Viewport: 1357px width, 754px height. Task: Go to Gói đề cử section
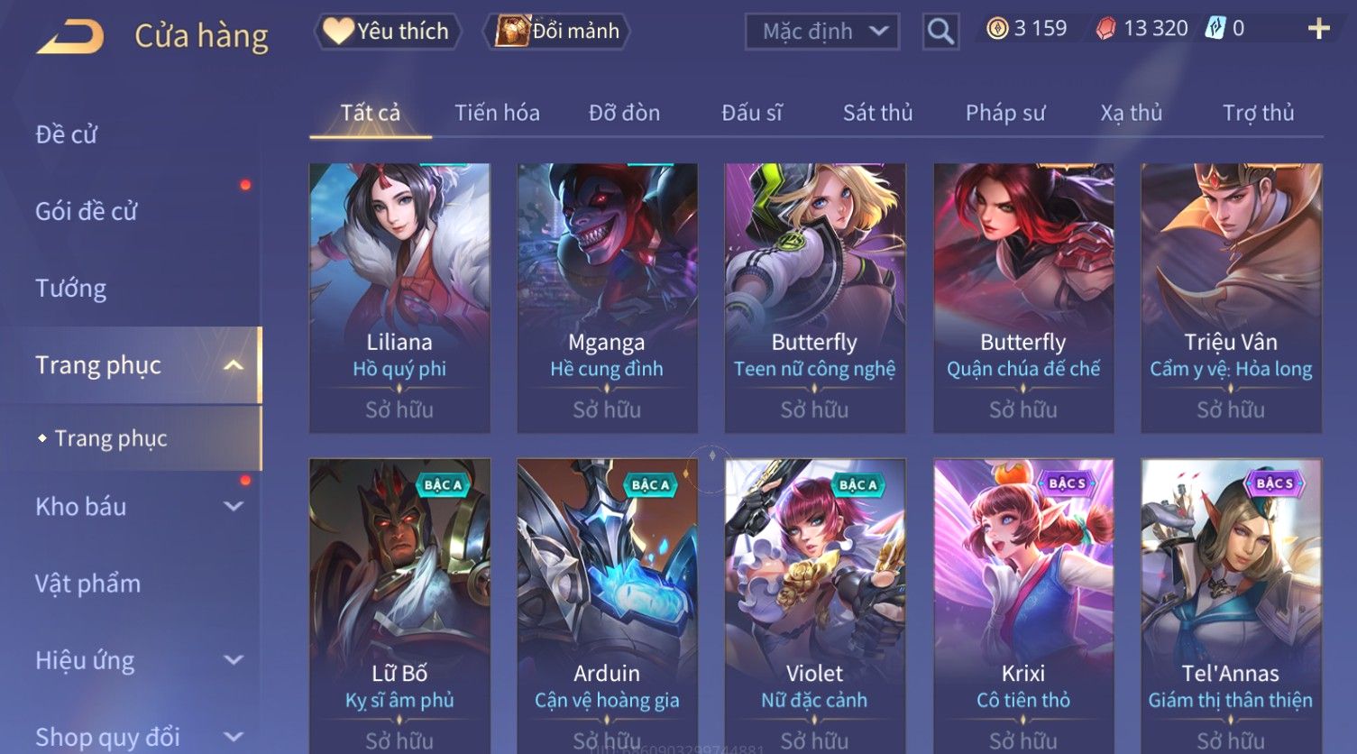[x=86, y=212]
